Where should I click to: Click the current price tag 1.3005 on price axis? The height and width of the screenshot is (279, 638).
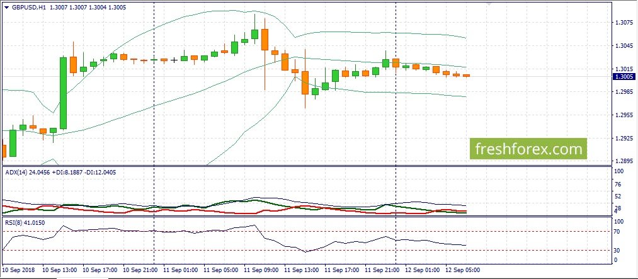coord(624,76)
